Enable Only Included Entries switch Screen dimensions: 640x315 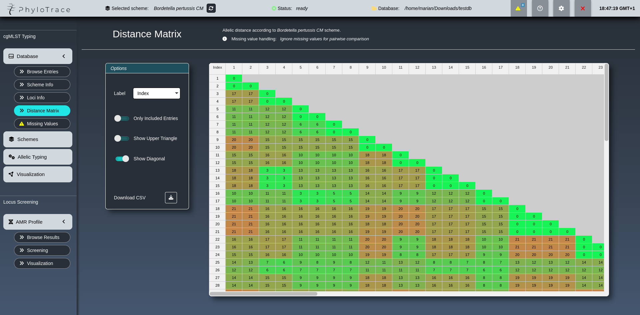coord(122,118)
